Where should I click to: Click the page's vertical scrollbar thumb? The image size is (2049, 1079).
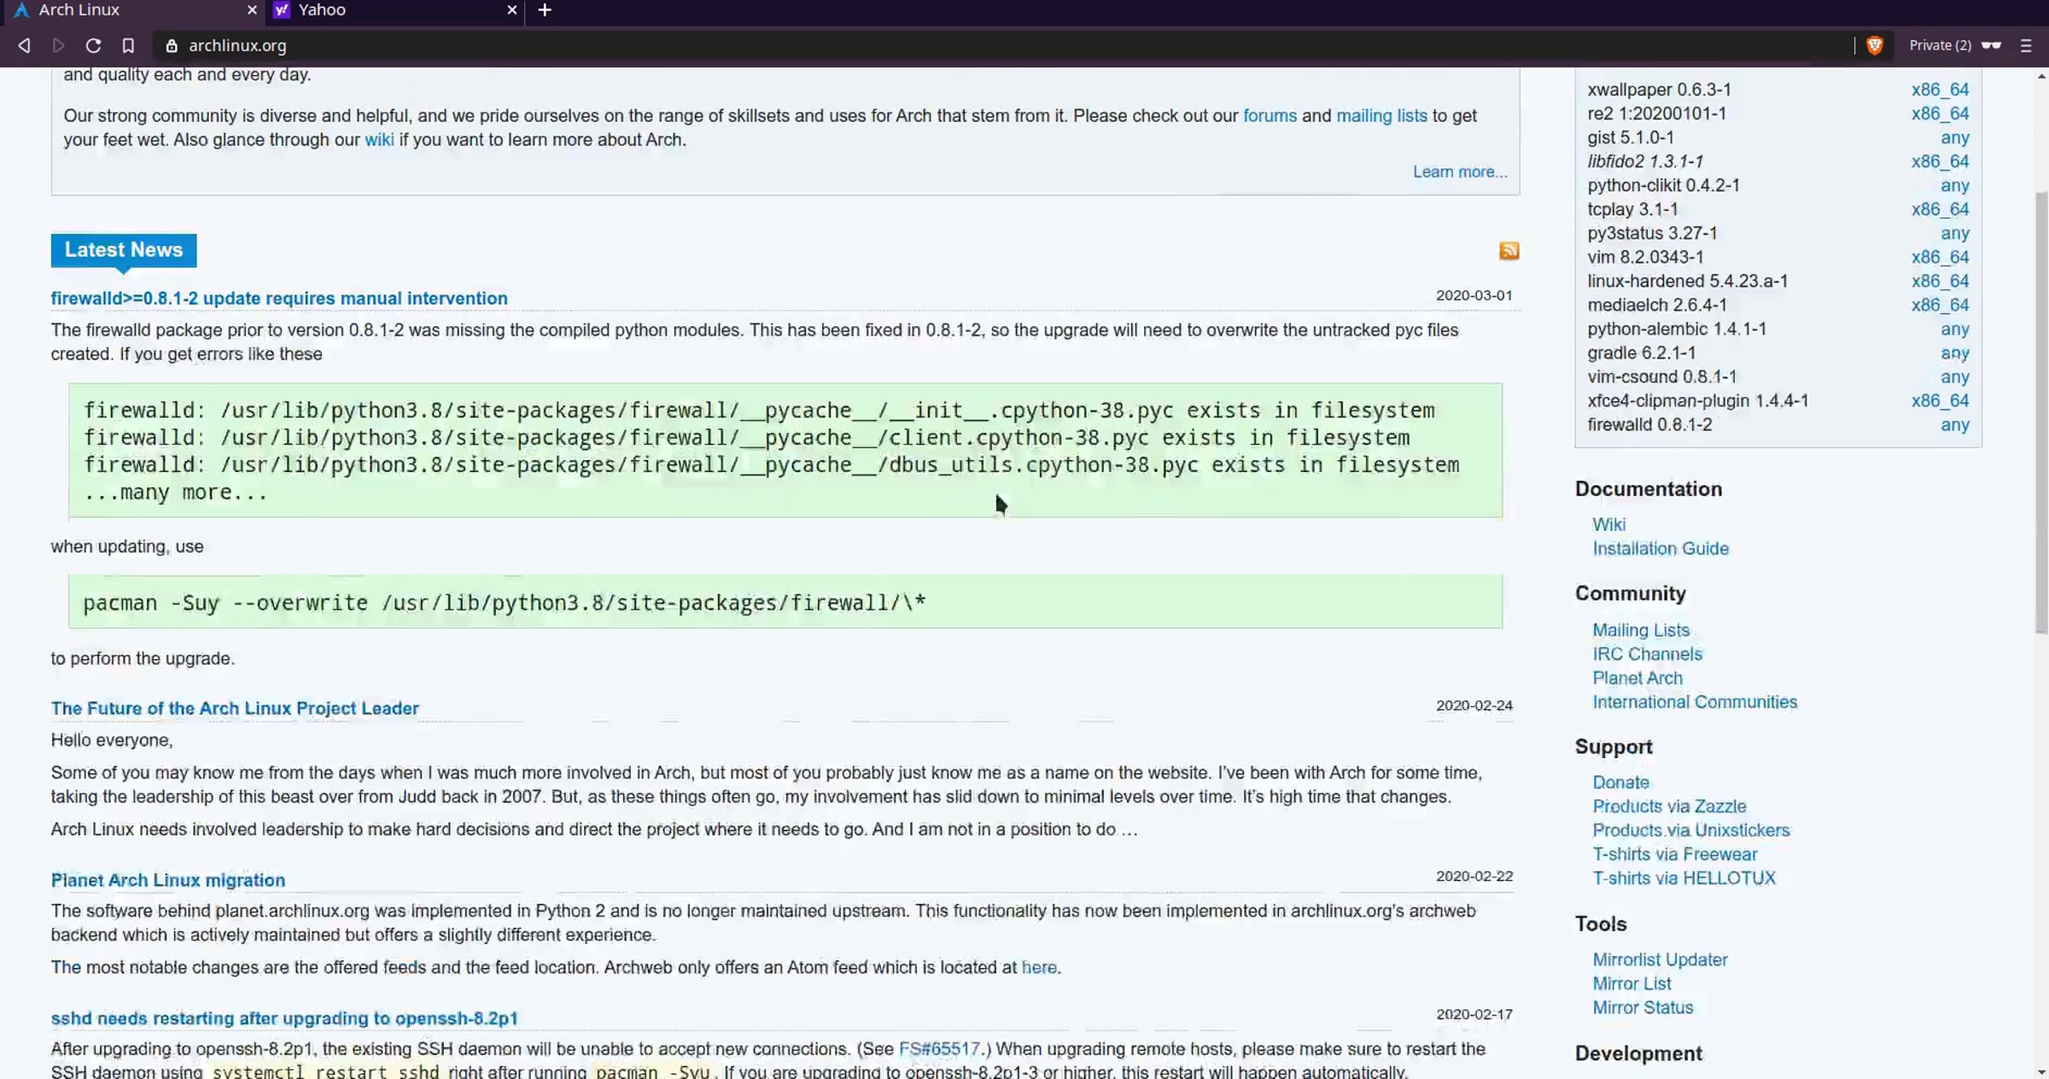[x=2041, y=413]
